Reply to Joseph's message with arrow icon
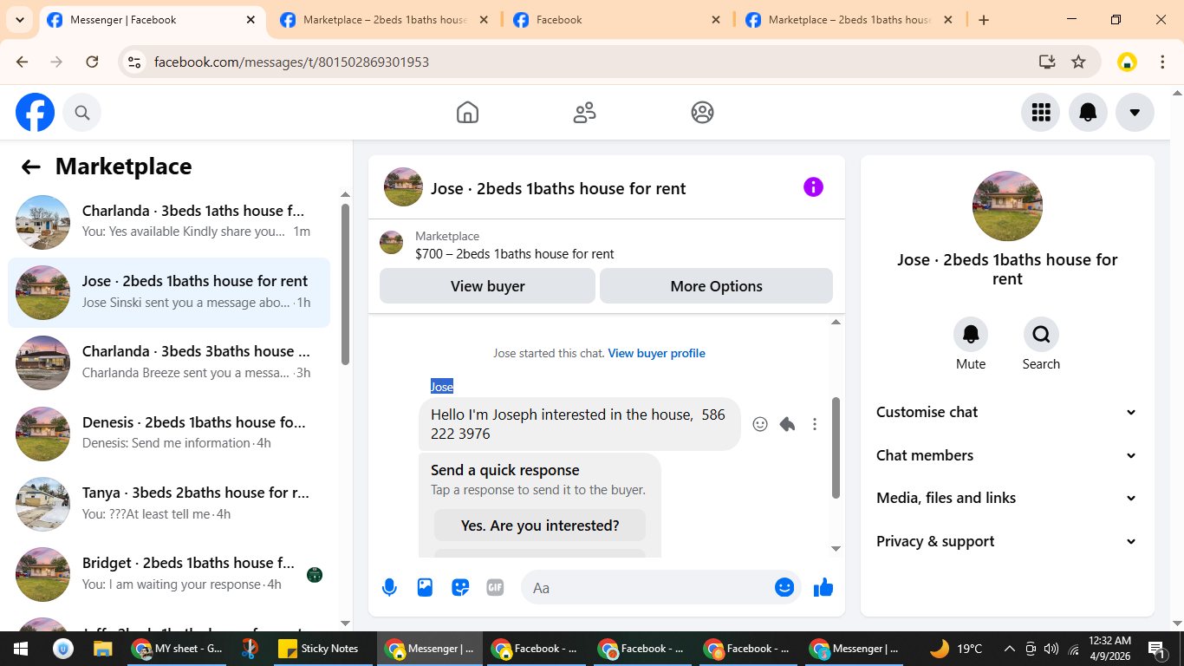Screen dimensions: 1184x666 pos(787,424)
